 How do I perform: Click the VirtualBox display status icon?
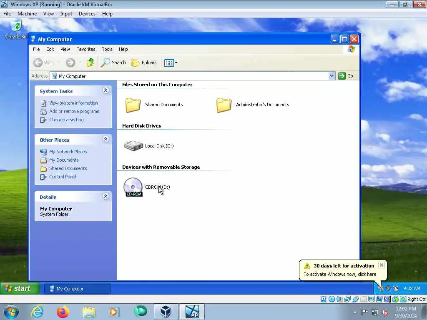371,299
